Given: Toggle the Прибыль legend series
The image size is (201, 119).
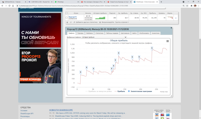Looking at the screenshot, I should (120, 91).
